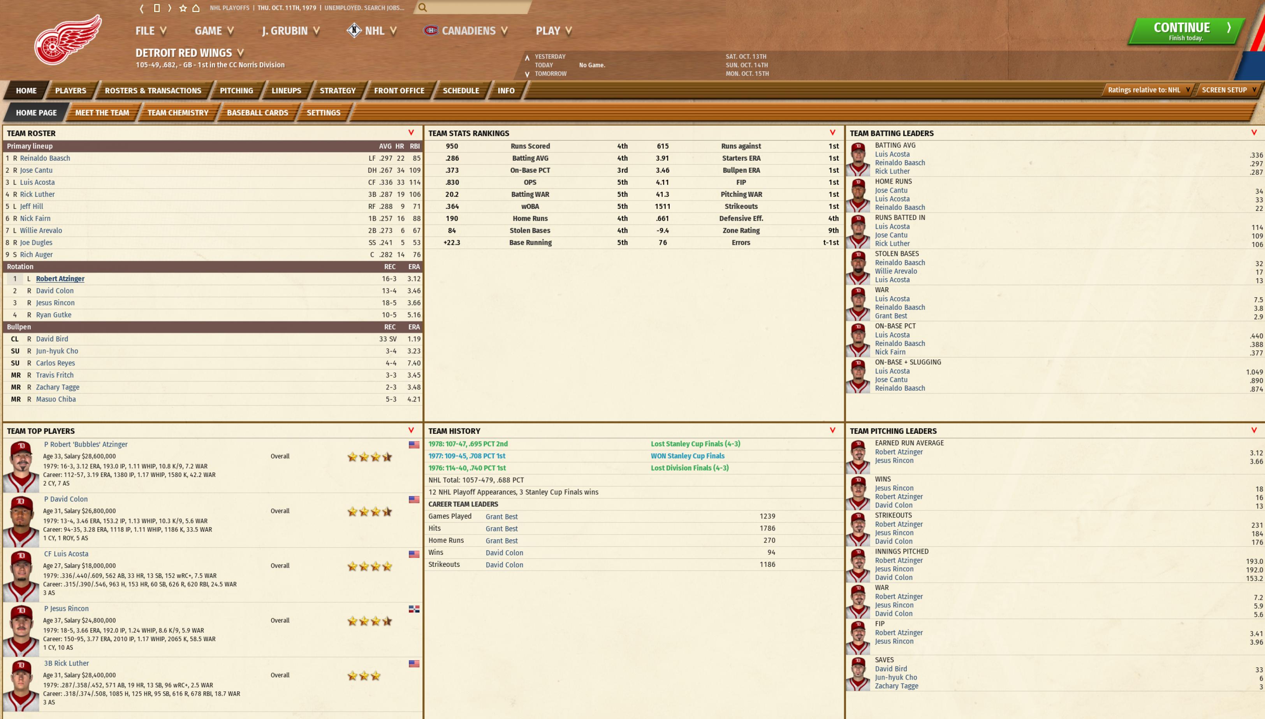Click the Detroit Red Wings logo
Image resolution: width=1265 pixels, height=719 pixels.
coord(68,40)
